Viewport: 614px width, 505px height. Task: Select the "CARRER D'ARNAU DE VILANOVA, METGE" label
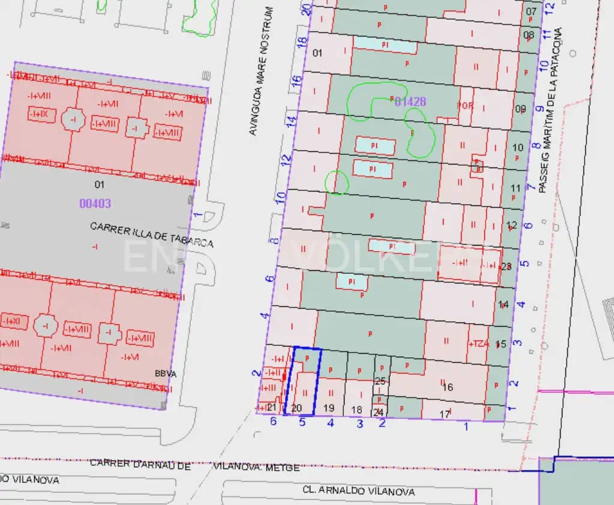pyautogui.click(x=195, y=465)
